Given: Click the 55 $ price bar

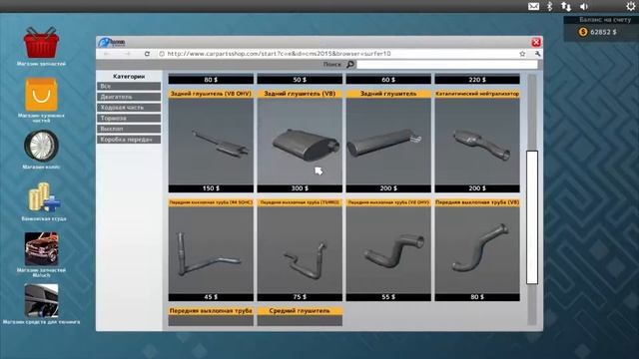Looking at the screenshot, I should [388, 297].
